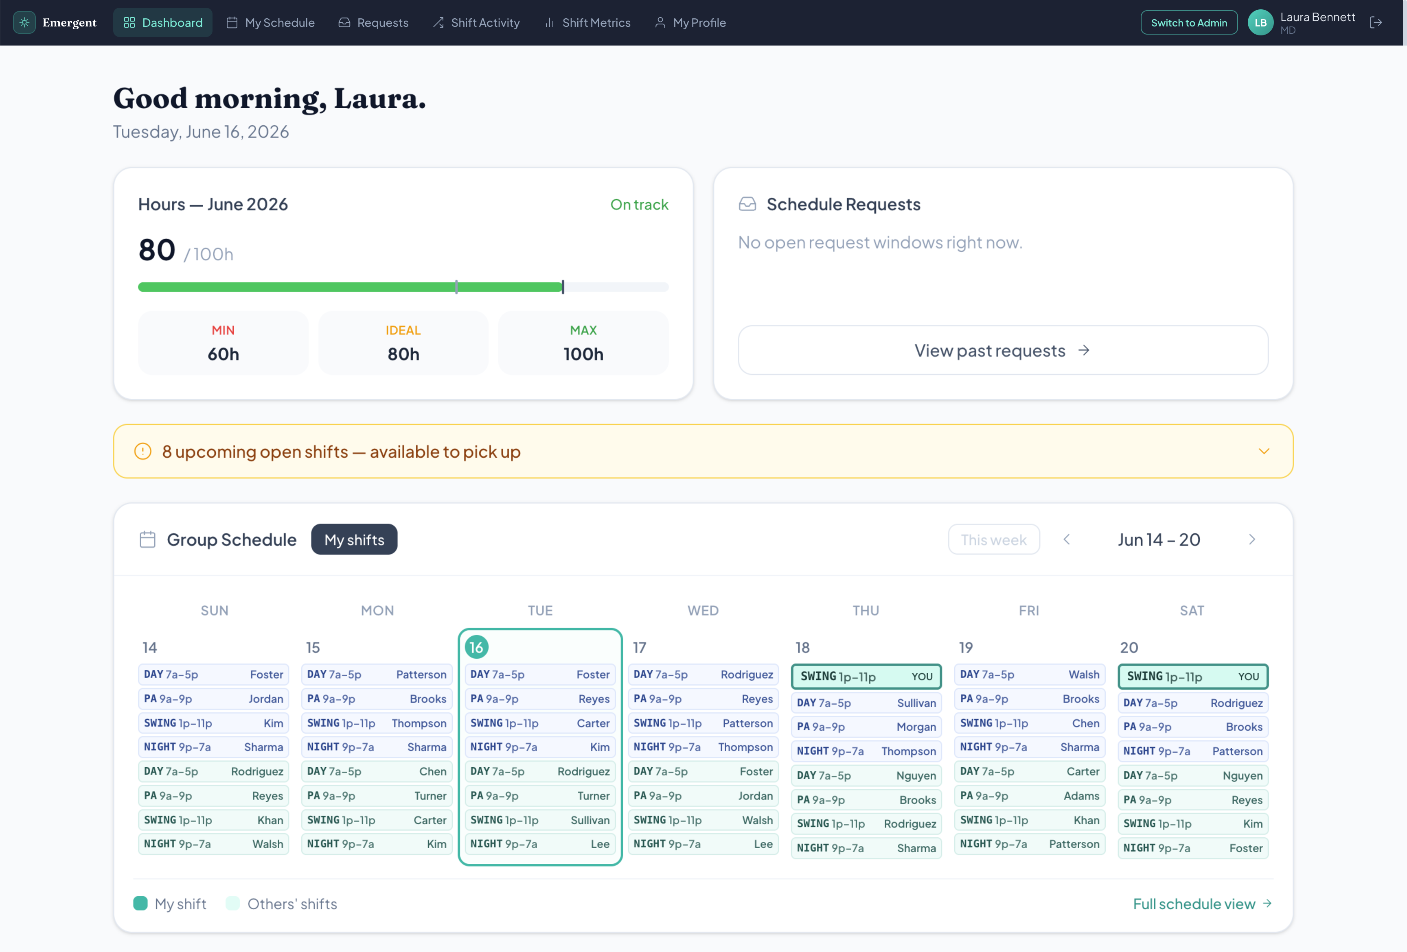
Task: Click DAY 7a–5p Rodriguez shift on Saturday
Action: 1193,702
